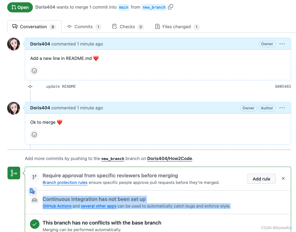Open options menu on Ok to merge comment
The image size is (296, 232).
pyautogui.click(x=282, y=108)
